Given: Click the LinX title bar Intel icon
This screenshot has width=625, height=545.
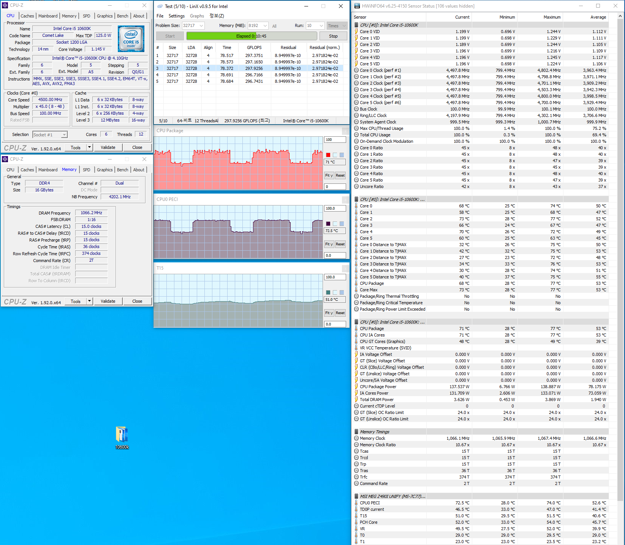Looking at the screenshot, I should click(160, 6).
